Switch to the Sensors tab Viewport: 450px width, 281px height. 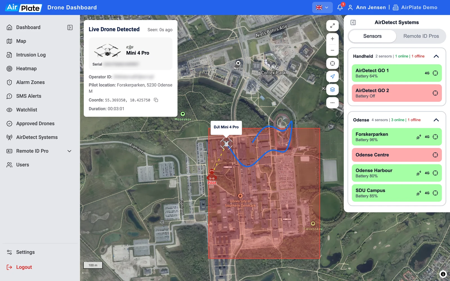pyautogui.click(x=372, y=36)
